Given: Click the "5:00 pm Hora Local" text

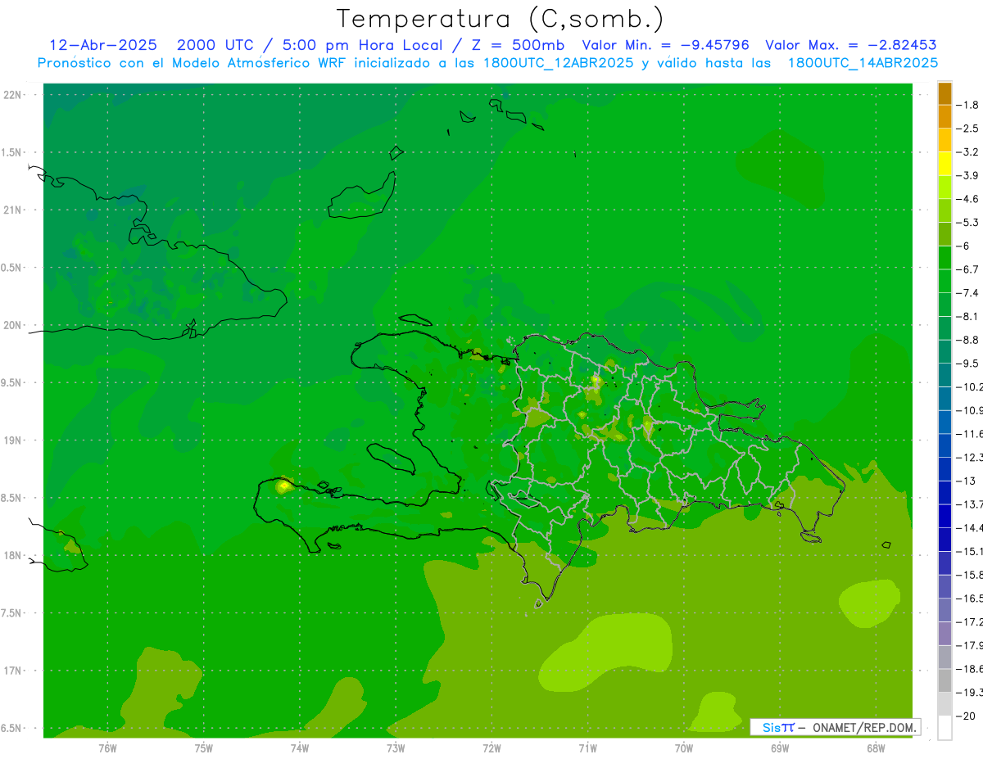Looking at the screenshot, I should tap(364, 45).
